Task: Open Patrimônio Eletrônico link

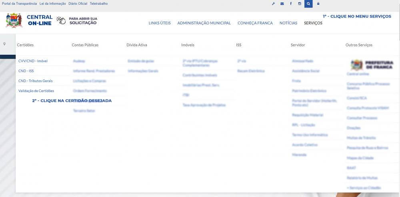Action: (309, 91)
